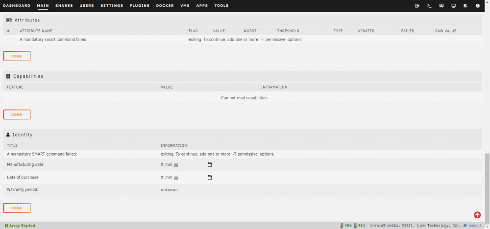Click Done under the Attributes section
This screenshot has width=490, height=229.
point(17,56)
